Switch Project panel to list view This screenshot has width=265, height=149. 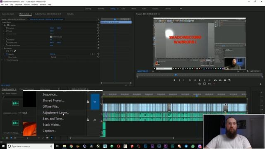pos(7,138)
